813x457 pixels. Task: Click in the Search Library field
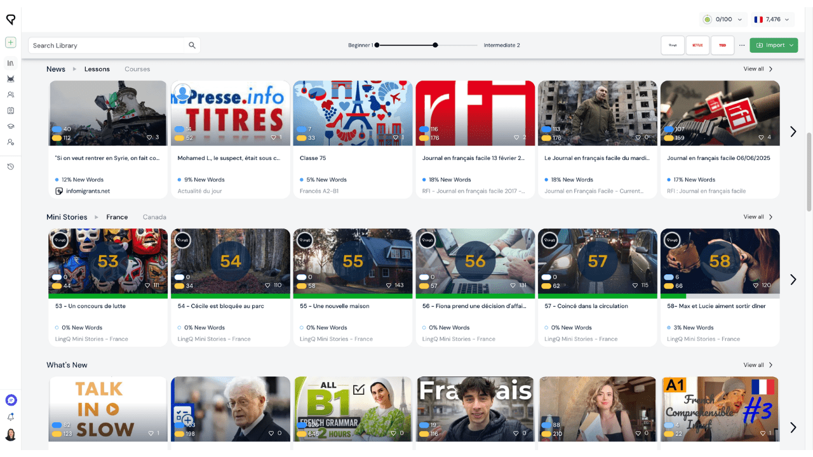pos(108,45)
